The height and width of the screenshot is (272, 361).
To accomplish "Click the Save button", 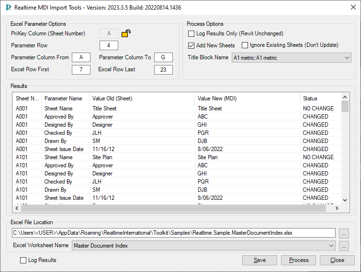I will point(259,260).
